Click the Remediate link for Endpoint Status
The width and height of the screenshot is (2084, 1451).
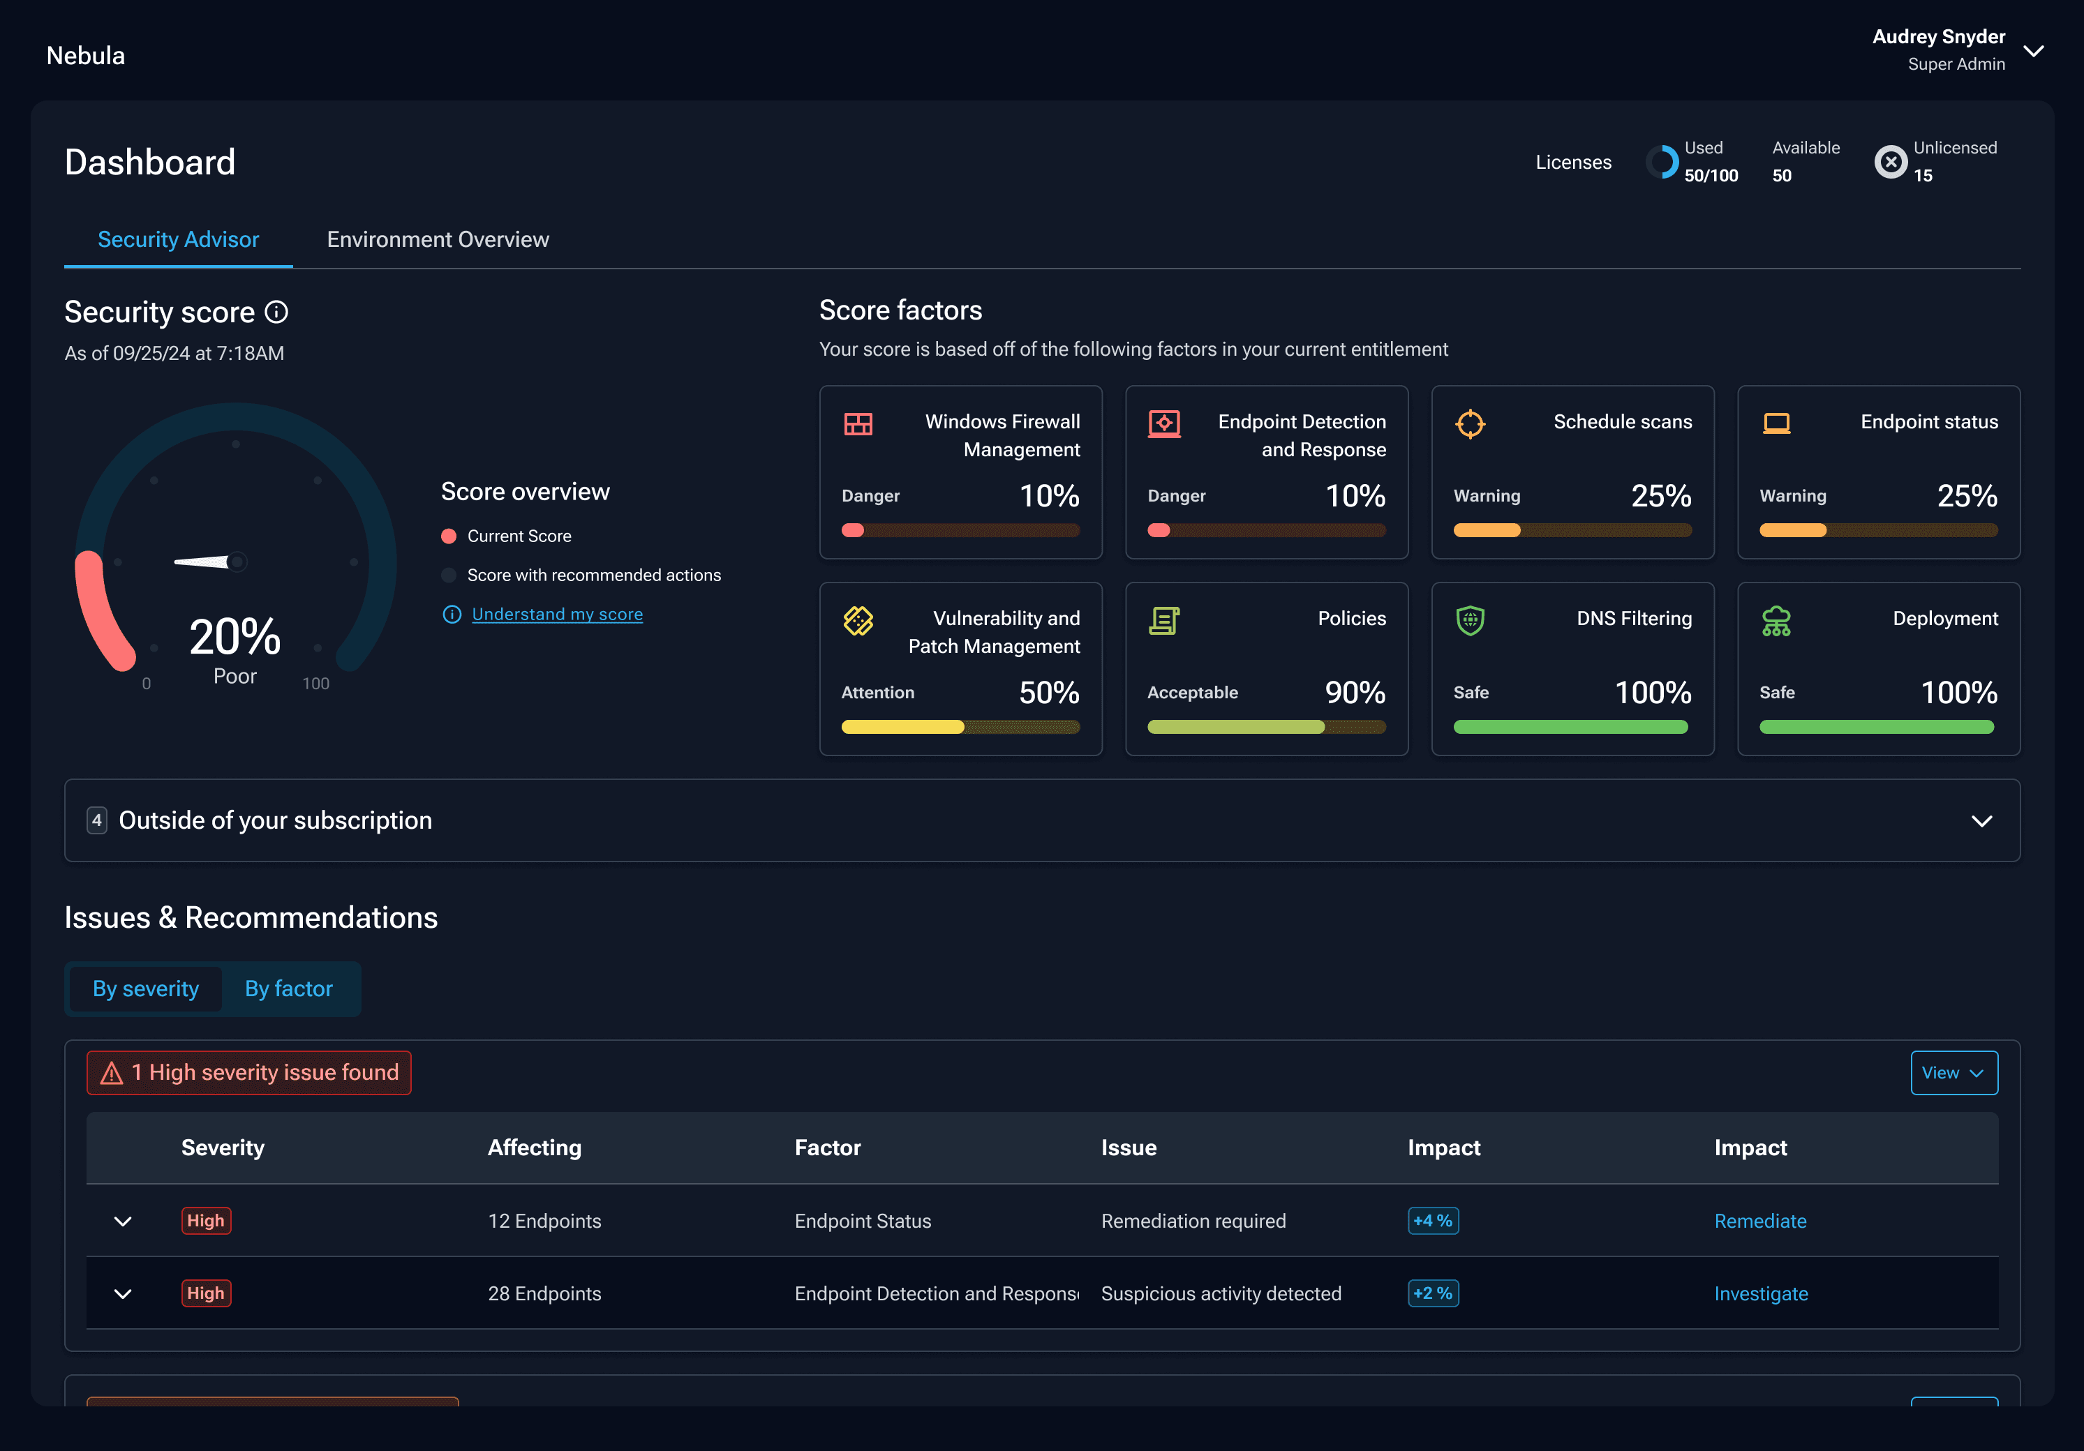(1759, 1221)
